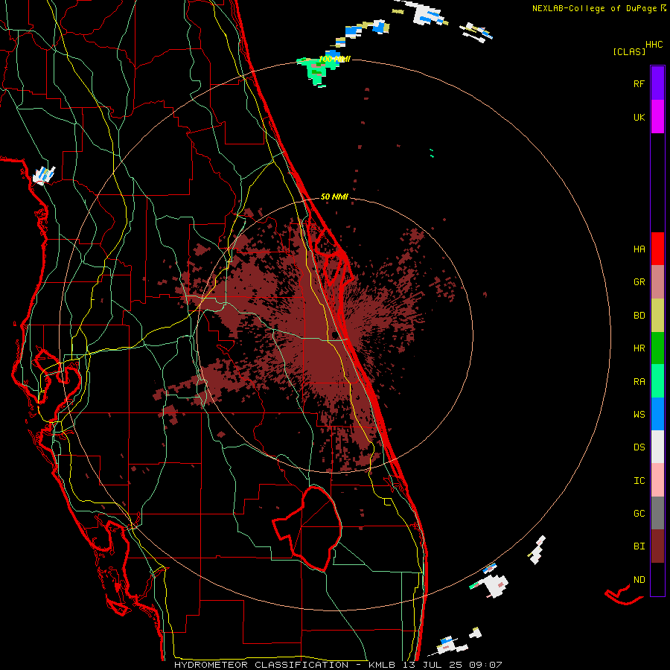This screenshot has width=670, height=670.
Task: Click the UK magenta legend swatch
Action: (x=657, y=117)
